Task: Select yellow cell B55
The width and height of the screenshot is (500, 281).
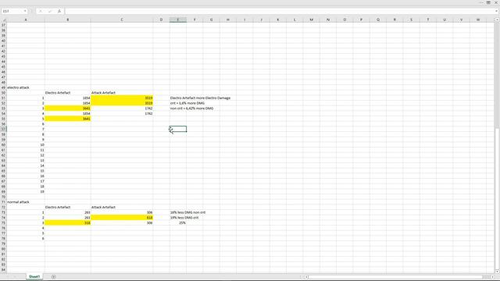Action: [x=68, y=119]
